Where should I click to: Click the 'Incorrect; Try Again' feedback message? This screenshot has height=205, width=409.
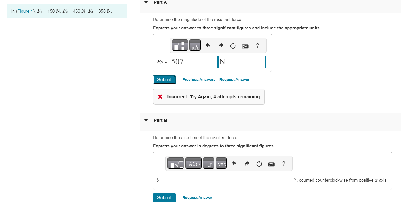209,97
